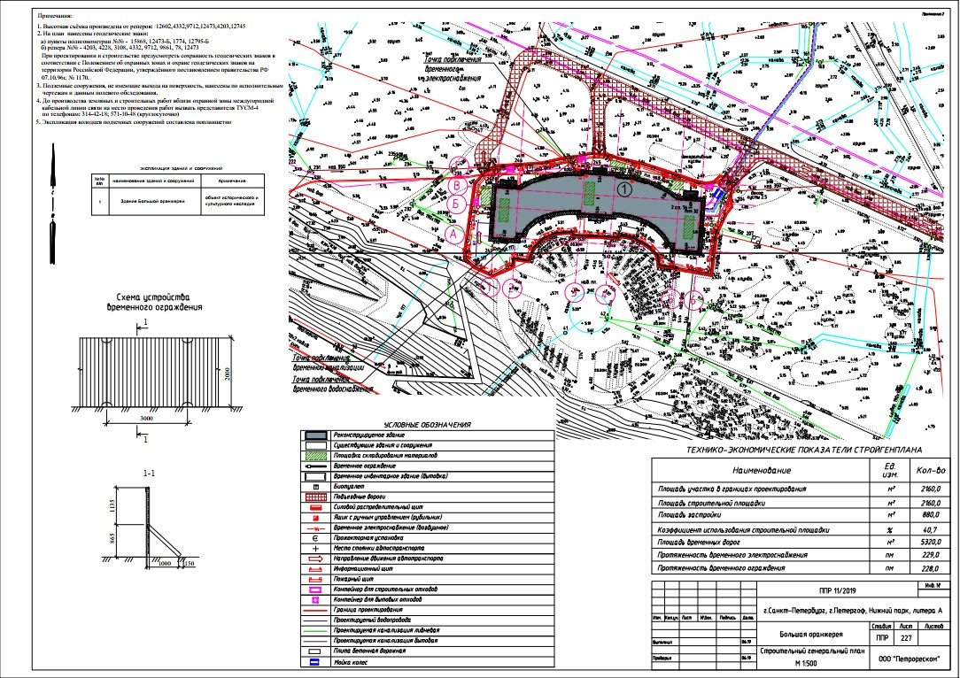
Task: Click the magenta 'Контейнер для бытовых отходов' symbol
Action: (315, 600)
